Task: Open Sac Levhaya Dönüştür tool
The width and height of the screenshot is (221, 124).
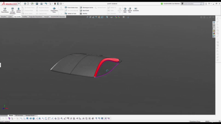Action: tap(12, 11)
